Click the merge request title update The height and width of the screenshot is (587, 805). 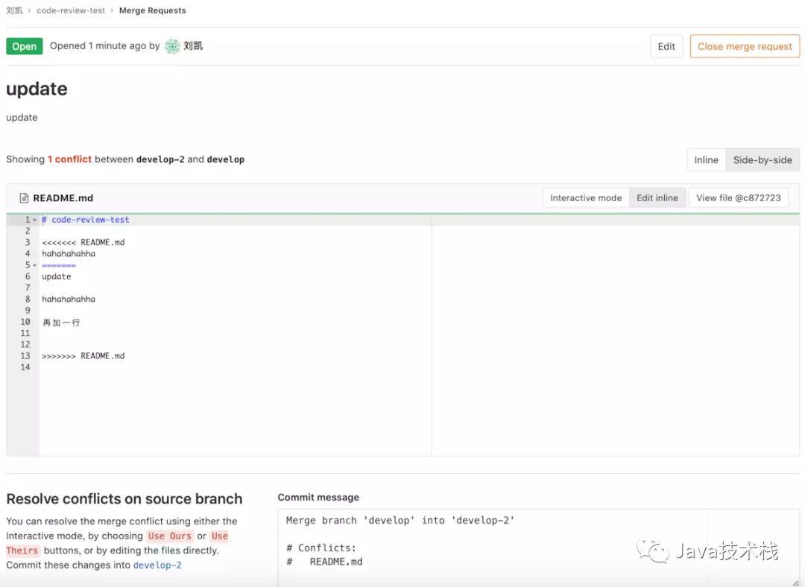tap(36, 89)
